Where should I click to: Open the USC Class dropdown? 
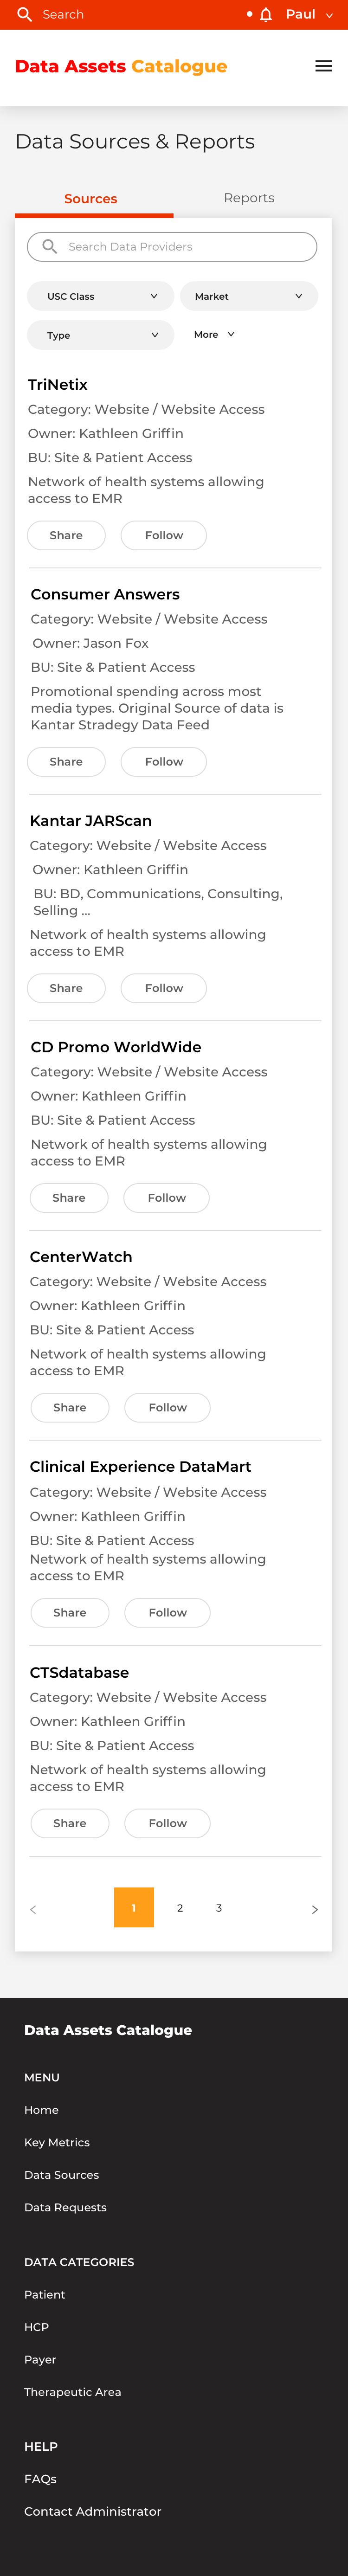[x=101, y=296]
